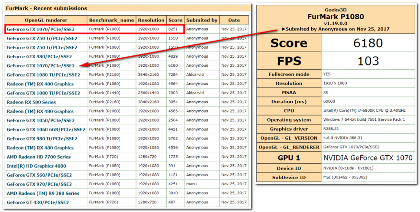The image size is (420, 212).
Task: Click the Fullscreen mode value YES
Action: coord(327,74)
